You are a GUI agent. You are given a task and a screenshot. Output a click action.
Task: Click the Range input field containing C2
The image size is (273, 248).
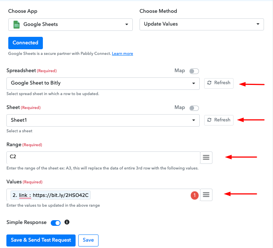pyautogui.click(x=103, y=157)
